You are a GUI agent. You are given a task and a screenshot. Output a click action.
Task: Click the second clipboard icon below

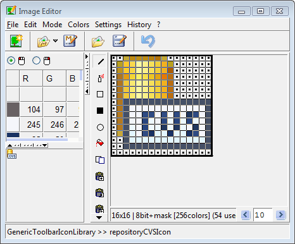[x=100, y=193]
